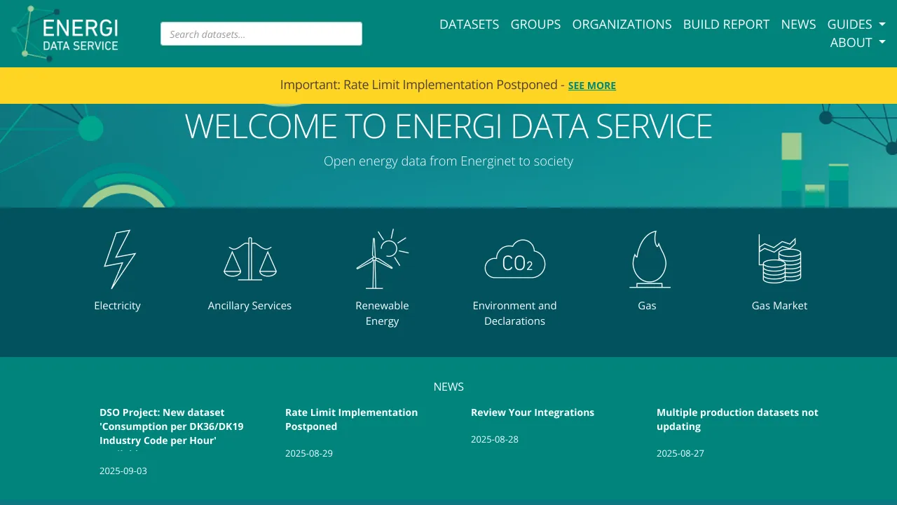Viewport: 897px width, 505px height.
Task: Click the 2025-08-28 news date
Action: pyautogui.click(x=495, y=439)
